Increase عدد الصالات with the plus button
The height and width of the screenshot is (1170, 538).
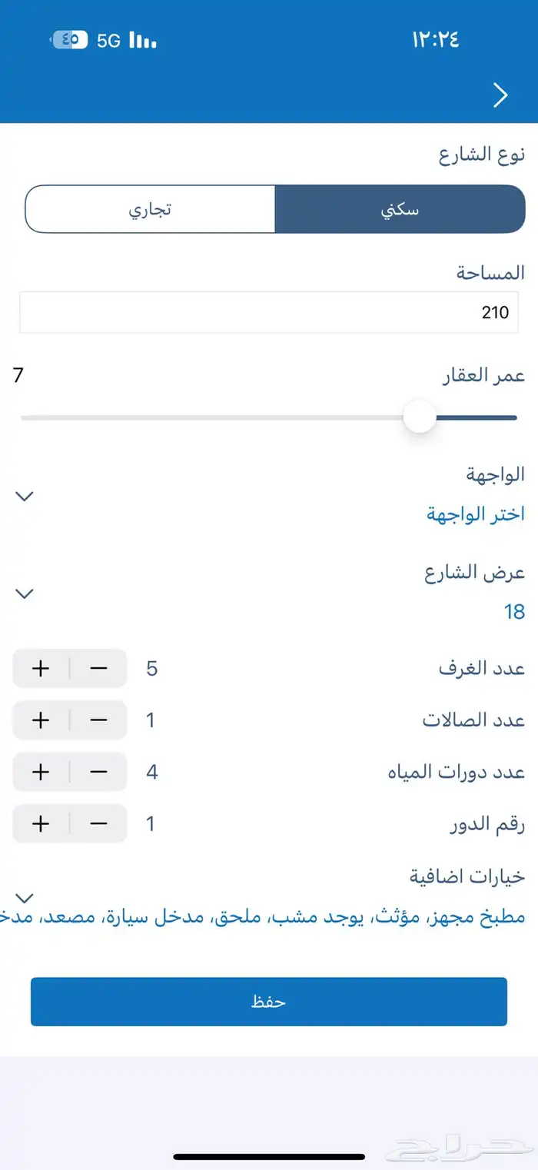(x=40, y=720)
